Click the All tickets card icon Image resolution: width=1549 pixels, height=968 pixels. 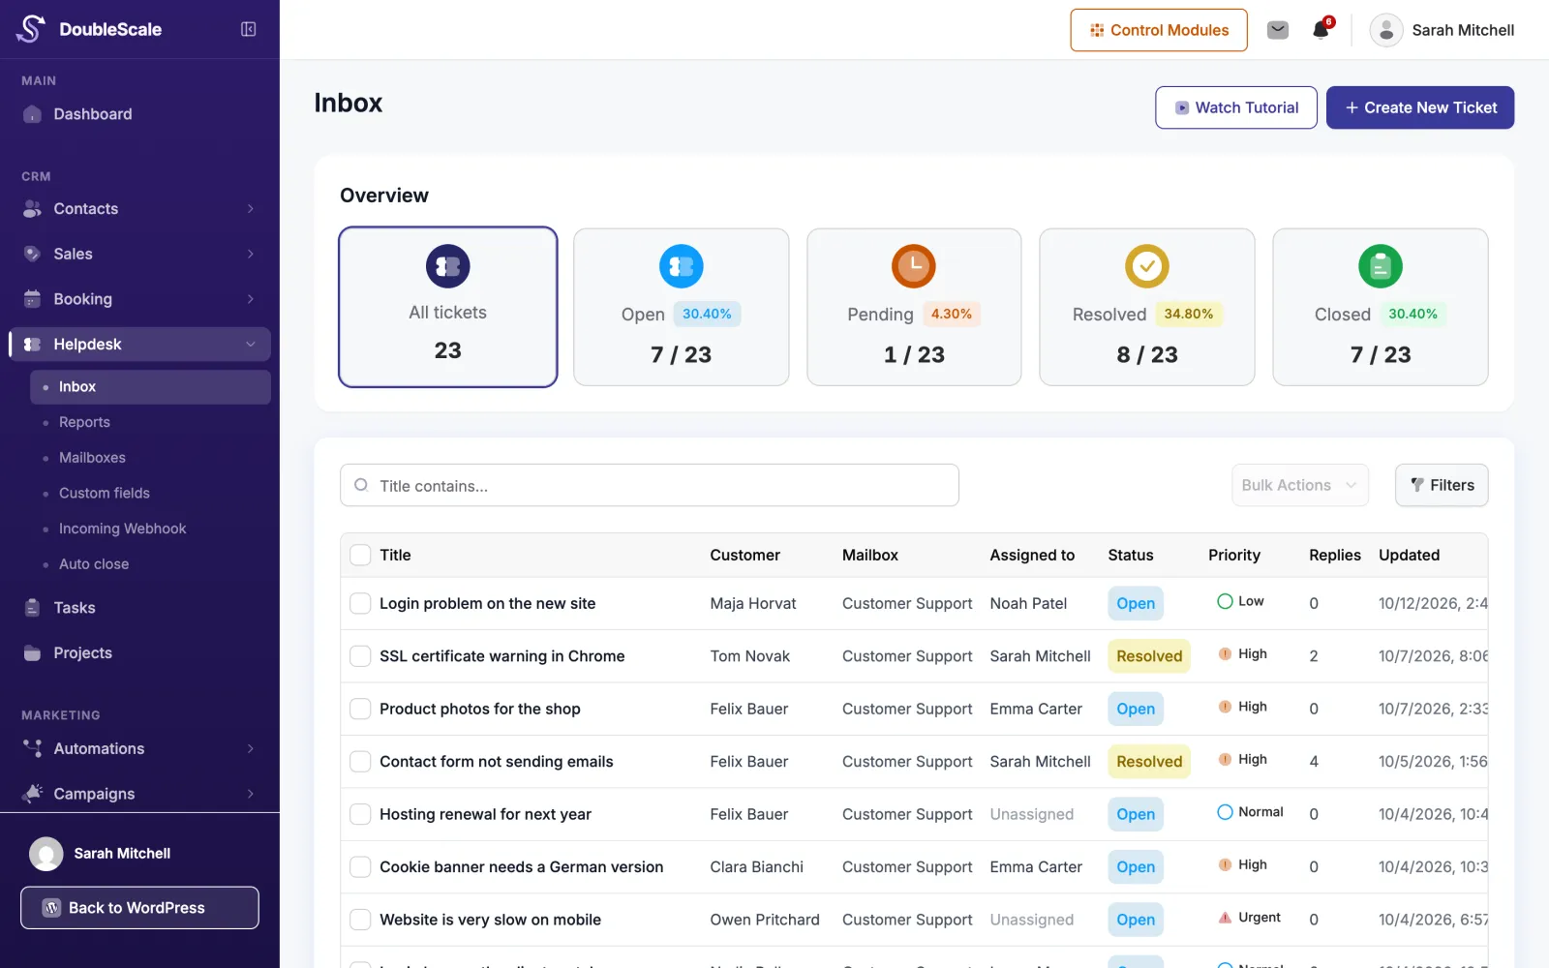(447, 266)
